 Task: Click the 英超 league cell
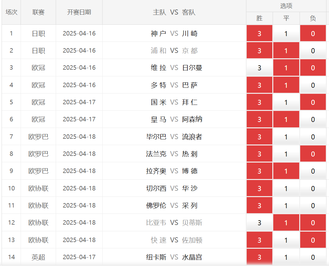tap(38, 257)
